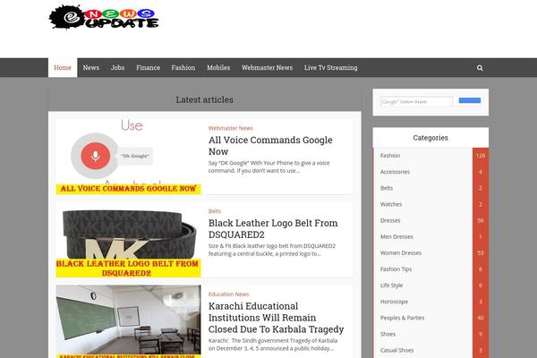Open the Women Dresses category
Screen dimensions: 537x358
pyautogui.click(x=401, y=252)
